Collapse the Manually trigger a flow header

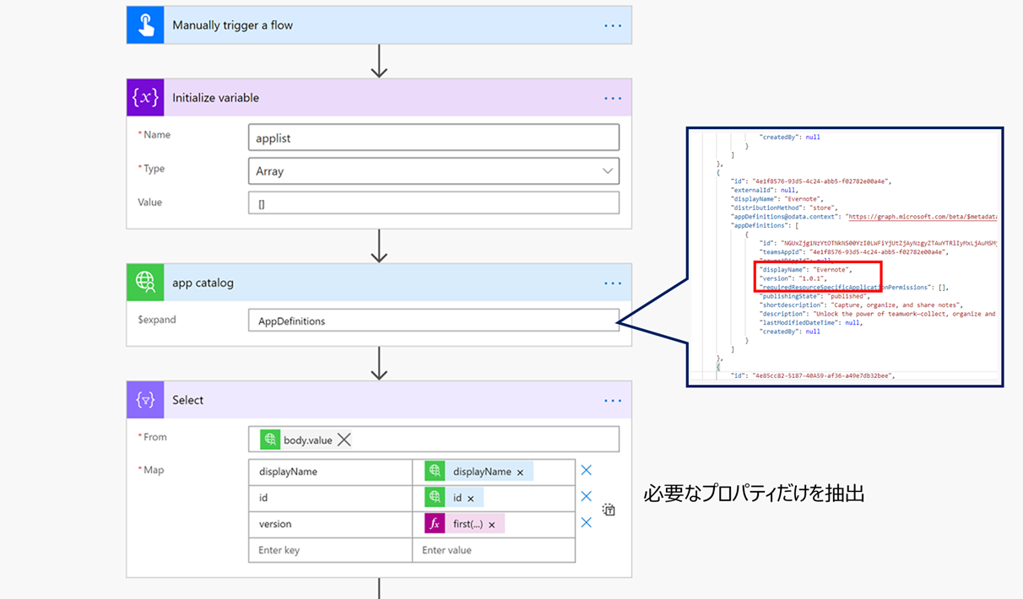coord(379,25)
